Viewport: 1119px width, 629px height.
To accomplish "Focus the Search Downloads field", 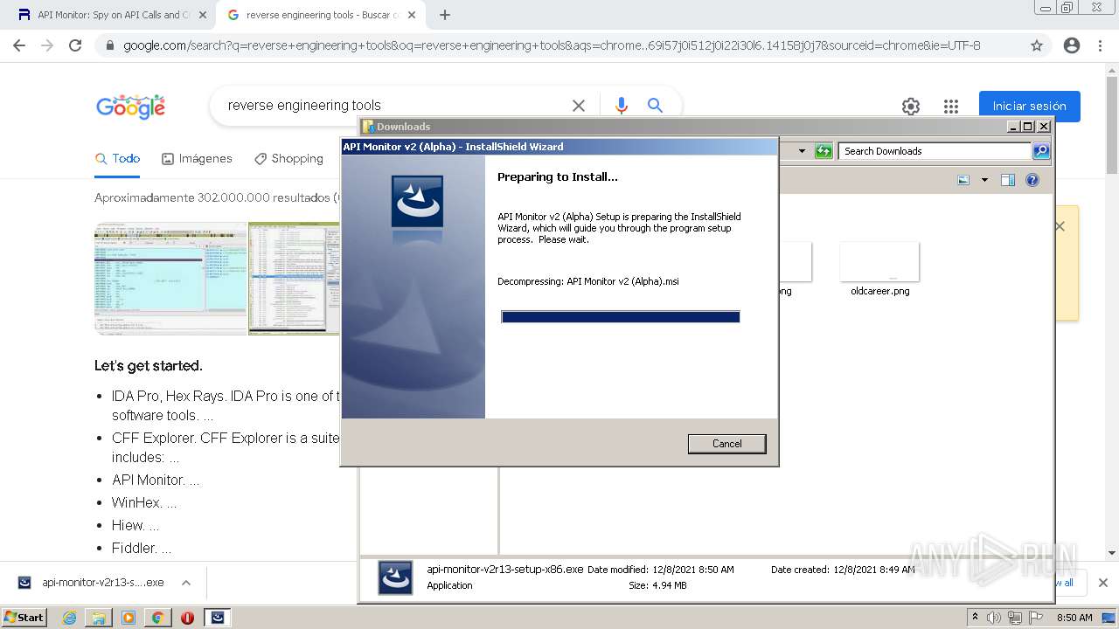I will click(935, 151).
